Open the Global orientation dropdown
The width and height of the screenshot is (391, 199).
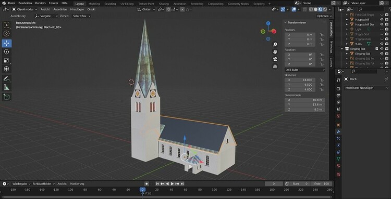point(146,9)
